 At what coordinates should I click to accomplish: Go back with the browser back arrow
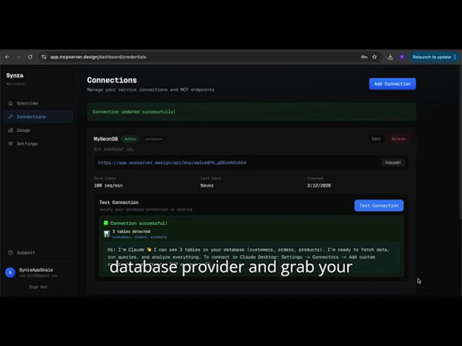tap(7, 57)
